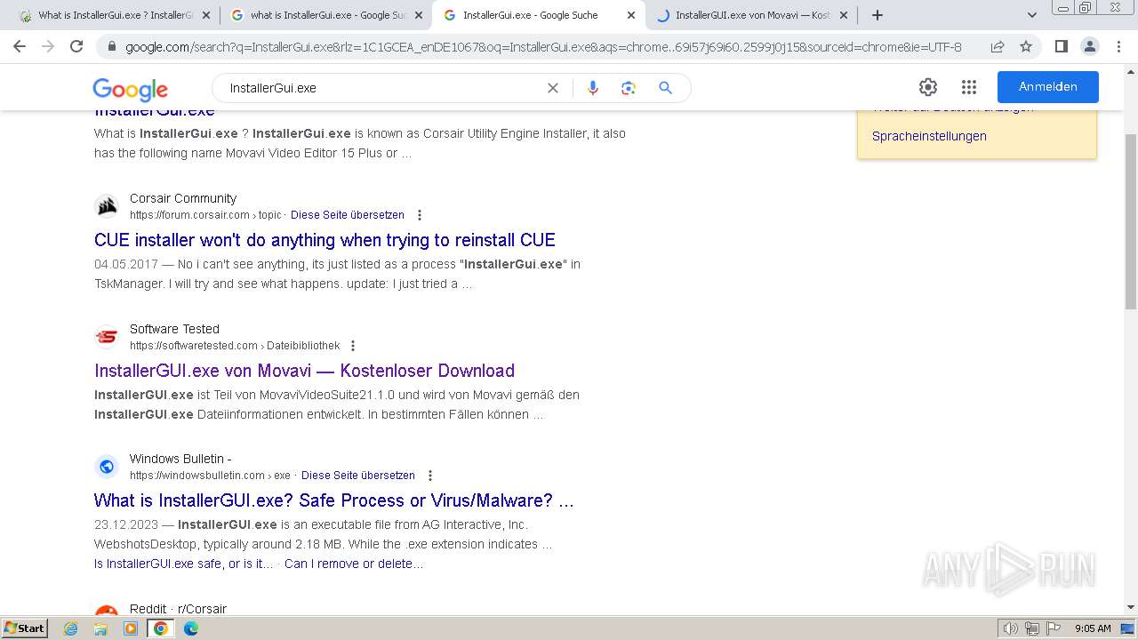Open more options for Corsair Community result
The image size is (1138, 640).
coord(420,215)
